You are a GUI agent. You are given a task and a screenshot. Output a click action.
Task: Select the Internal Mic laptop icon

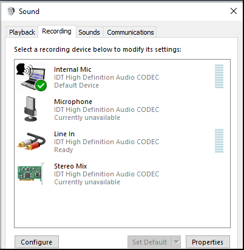(31, 77)
